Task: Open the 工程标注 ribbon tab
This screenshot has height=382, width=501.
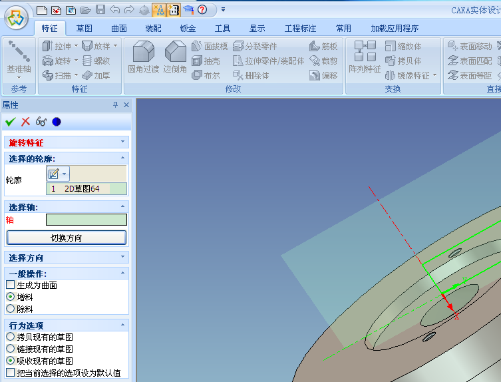Action: click(x=300, y=28)
